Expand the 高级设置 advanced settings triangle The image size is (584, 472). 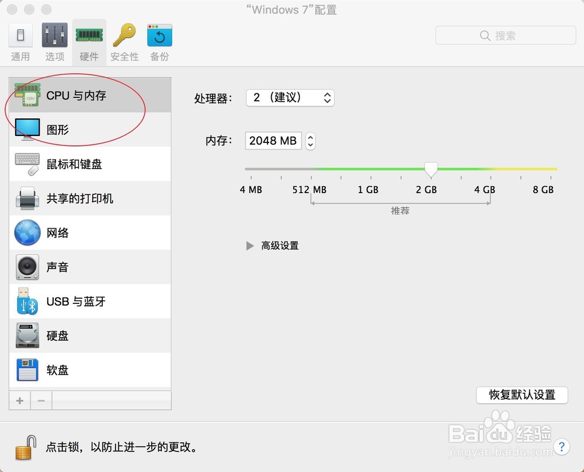250,246
